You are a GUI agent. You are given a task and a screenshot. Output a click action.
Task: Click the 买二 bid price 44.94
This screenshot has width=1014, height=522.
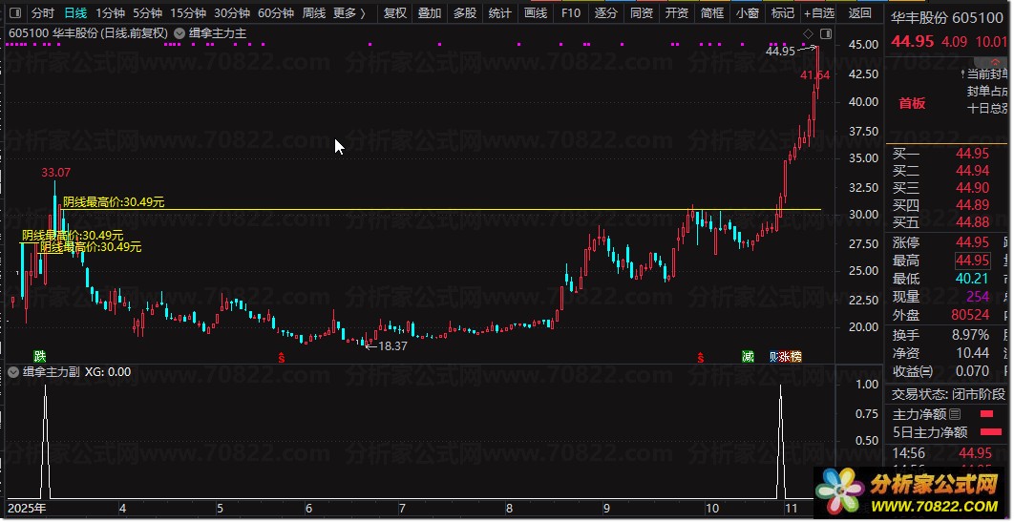[973, 171]
